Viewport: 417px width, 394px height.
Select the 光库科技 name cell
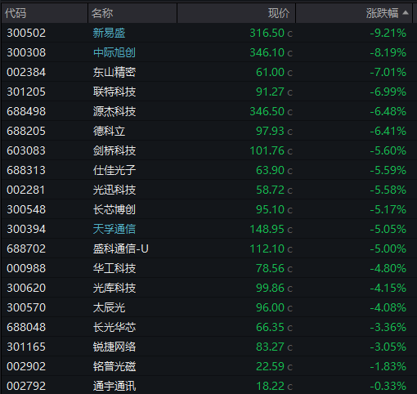coord(114,288)
